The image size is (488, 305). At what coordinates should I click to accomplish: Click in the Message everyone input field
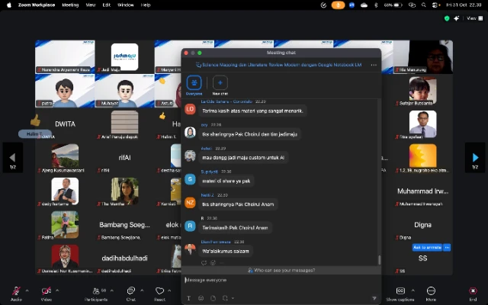point(281,280)
